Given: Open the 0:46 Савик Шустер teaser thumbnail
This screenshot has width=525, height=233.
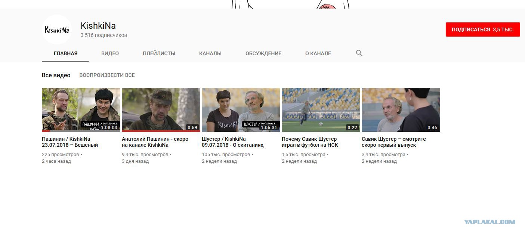Looking at the screenshot, I should pyautogui.click(x=401, y=110).
